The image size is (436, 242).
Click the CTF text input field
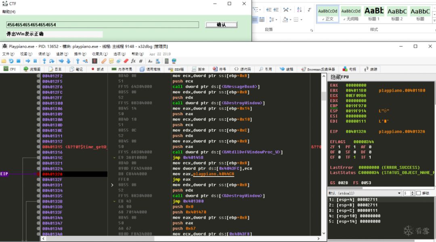point(103,25)
